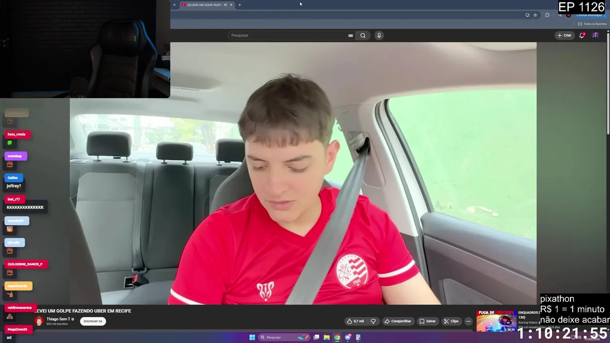Open File Explorer from taskbar
This screenshot has height=343, width=610.
click(x=326, y=337)
